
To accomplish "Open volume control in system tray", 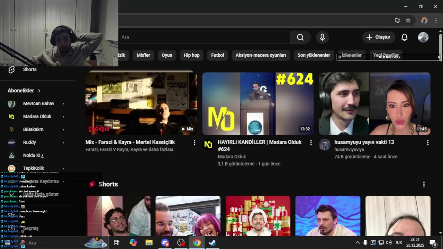I will 389,243.
